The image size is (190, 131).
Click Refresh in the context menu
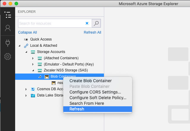coord(77,109)
